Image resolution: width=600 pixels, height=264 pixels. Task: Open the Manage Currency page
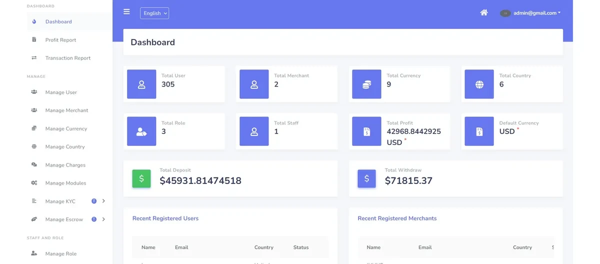(66, 128)
